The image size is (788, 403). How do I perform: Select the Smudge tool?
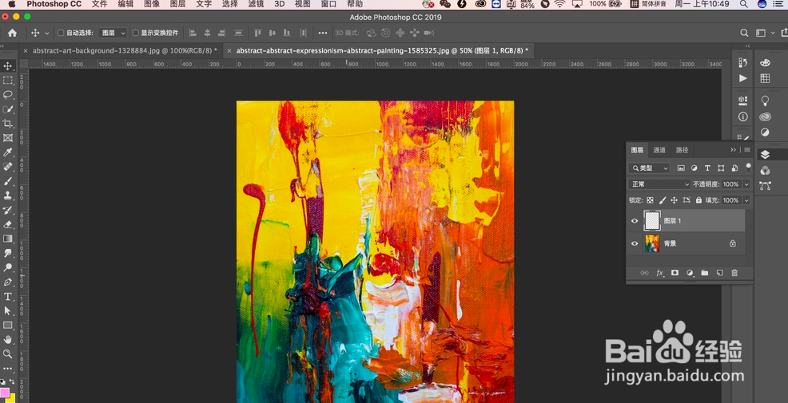coord(7,253)
